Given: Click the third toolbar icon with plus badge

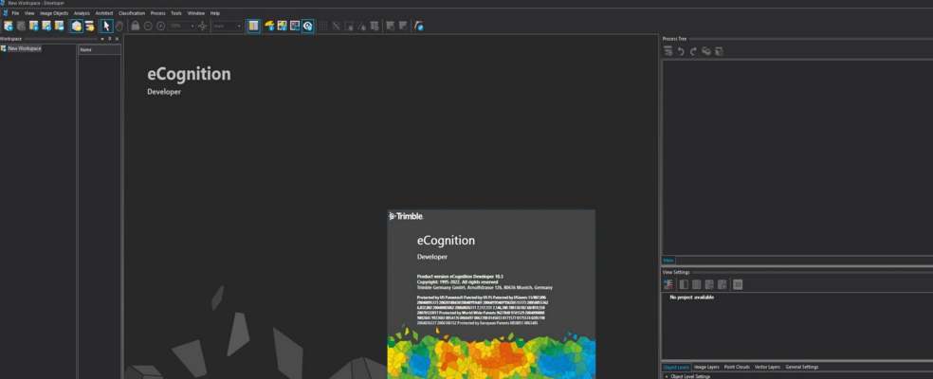Looking at the screenshot, I should click(x=34, y=26).
